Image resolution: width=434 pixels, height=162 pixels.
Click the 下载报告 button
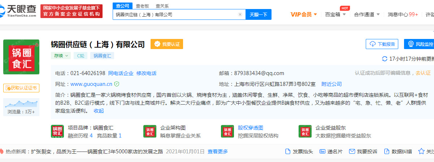tap(382, 44)
